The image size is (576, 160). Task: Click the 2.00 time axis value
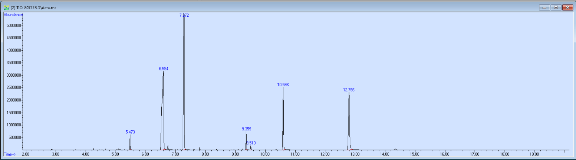(26, 154)
